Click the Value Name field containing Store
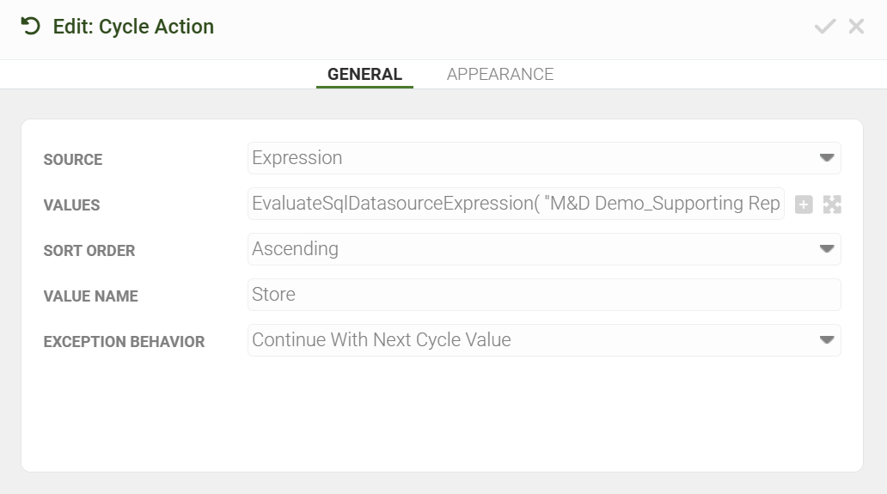The height and width of the screenshot is (494, 887). tap(543, 295)
